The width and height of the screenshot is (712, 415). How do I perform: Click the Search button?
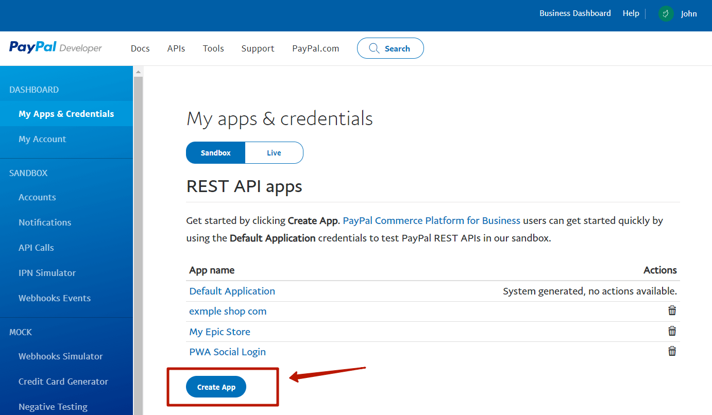coord(391,48)
